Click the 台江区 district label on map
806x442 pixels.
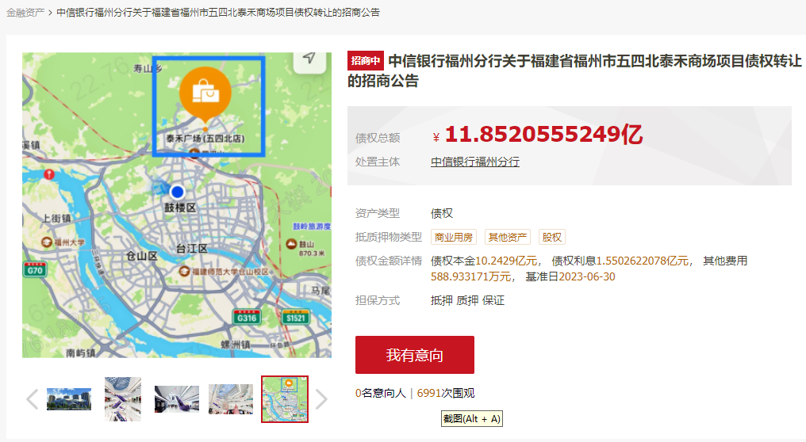click(192, 249)
